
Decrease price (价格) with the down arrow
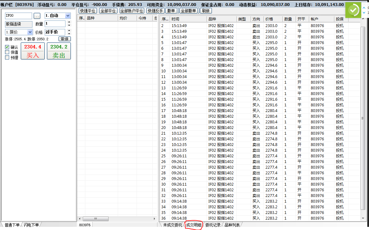(69, 34)
